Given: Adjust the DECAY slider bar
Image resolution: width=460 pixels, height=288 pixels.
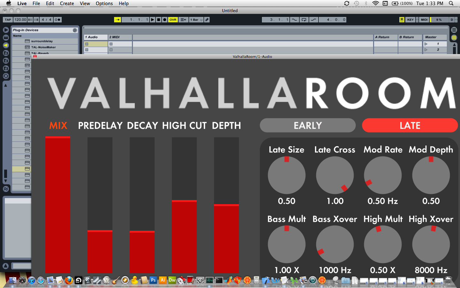Looking at the screenshot, I should click(x=142, y=205).
